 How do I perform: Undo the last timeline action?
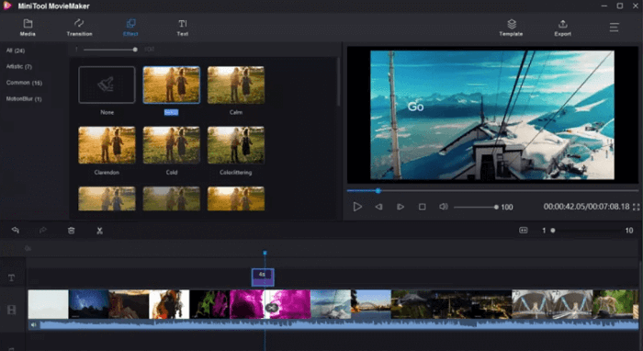[16, 231]
